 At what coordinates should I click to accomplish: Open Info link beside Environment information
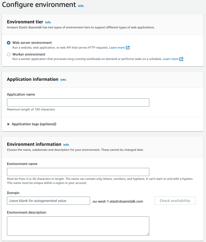pos(66,145)
